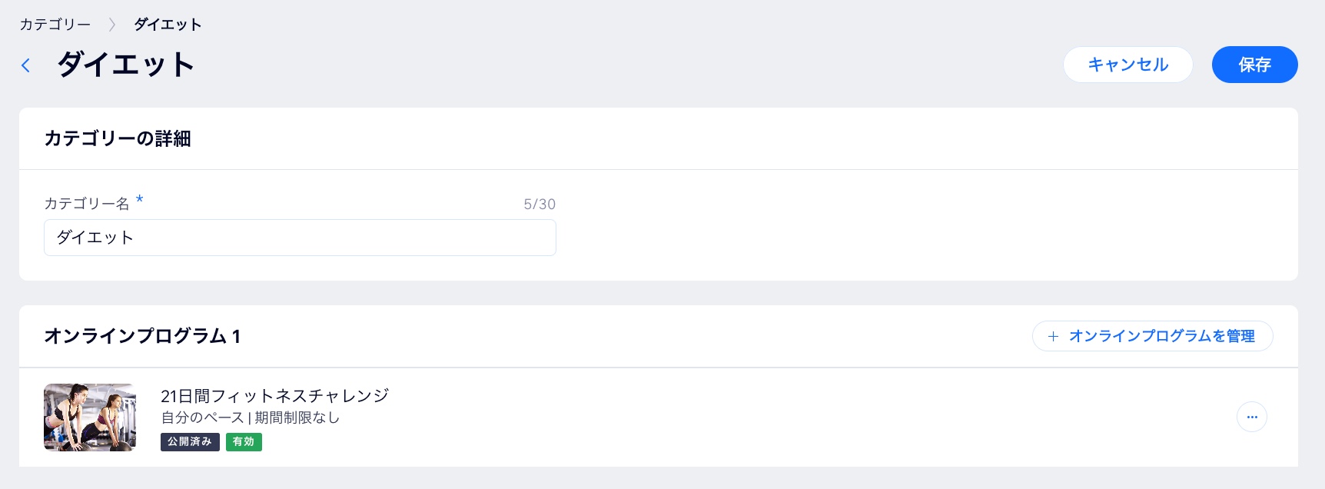Click the カテゴリーの詳細 section heading
The image size is (1325, 489).
[x=118, y=138]
